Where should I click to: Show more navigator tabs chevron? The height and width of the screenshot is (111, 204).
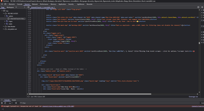tap(16, 7)
